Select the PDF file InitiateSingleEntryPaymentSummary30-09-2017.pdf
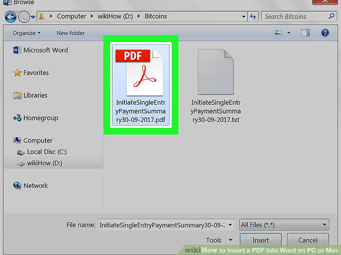The width and height of the screenshot is (341, 255). (x=141, y=84)
